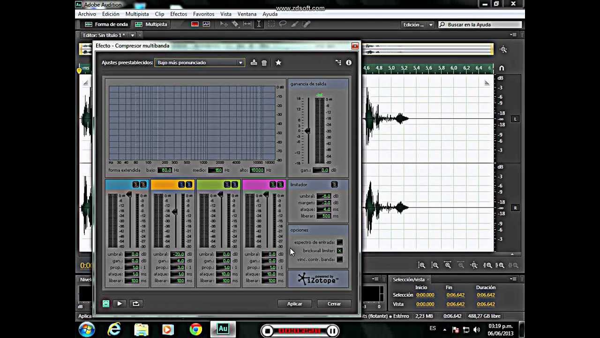Mark the preset as favorite with the star
600x338 pixels.
(x=278, y=62)
